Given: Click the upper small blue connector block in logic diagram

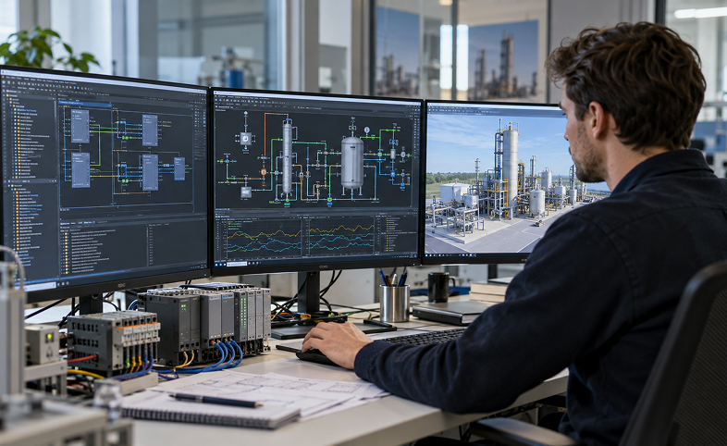Looking at the screenshot, I should 122,126.
